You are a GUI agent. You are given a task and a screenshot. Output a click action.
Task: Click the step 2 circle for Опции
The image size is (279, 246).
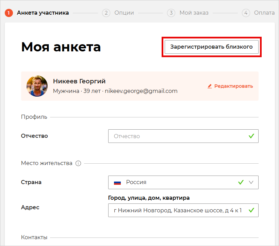pyautogui.click(x=106, y=13)
